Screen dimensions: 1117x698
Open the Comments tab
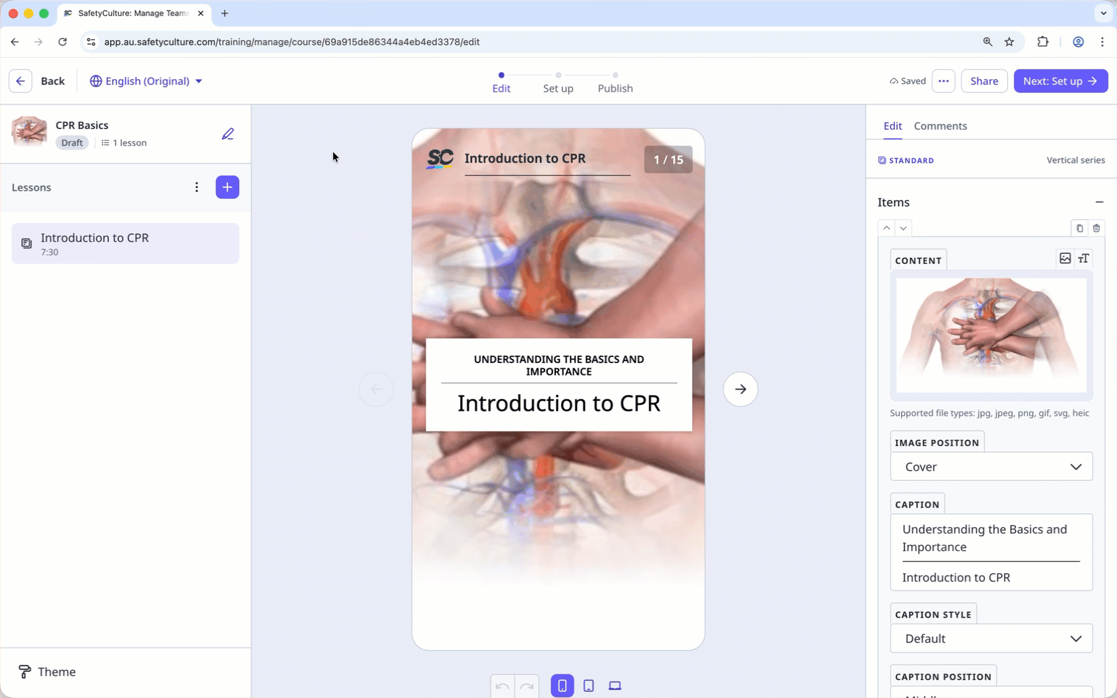click(940, 126)
